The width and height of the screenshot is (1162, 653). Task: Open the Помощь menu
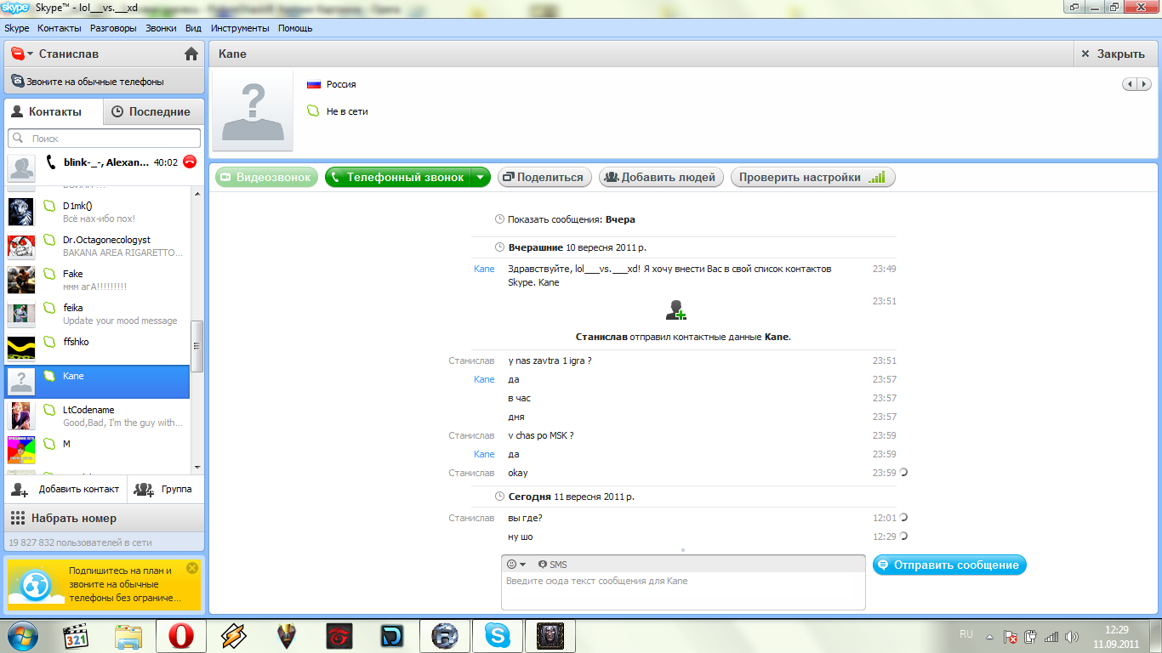[x=295, y=28]
